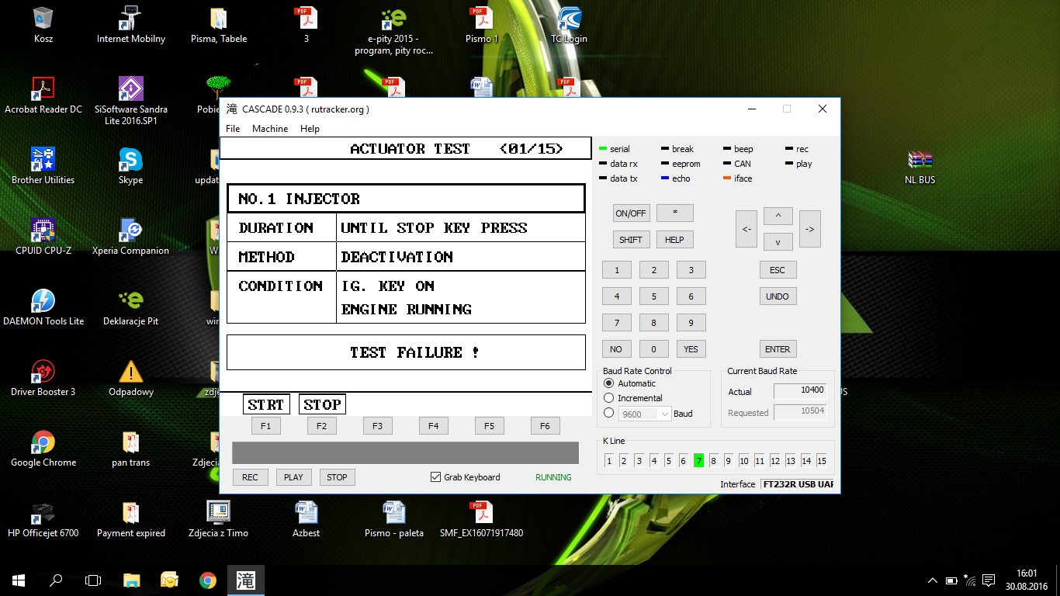Open Task View on taskbar
The width and height of the screenshot is (1060, 596).
(93, 580)
